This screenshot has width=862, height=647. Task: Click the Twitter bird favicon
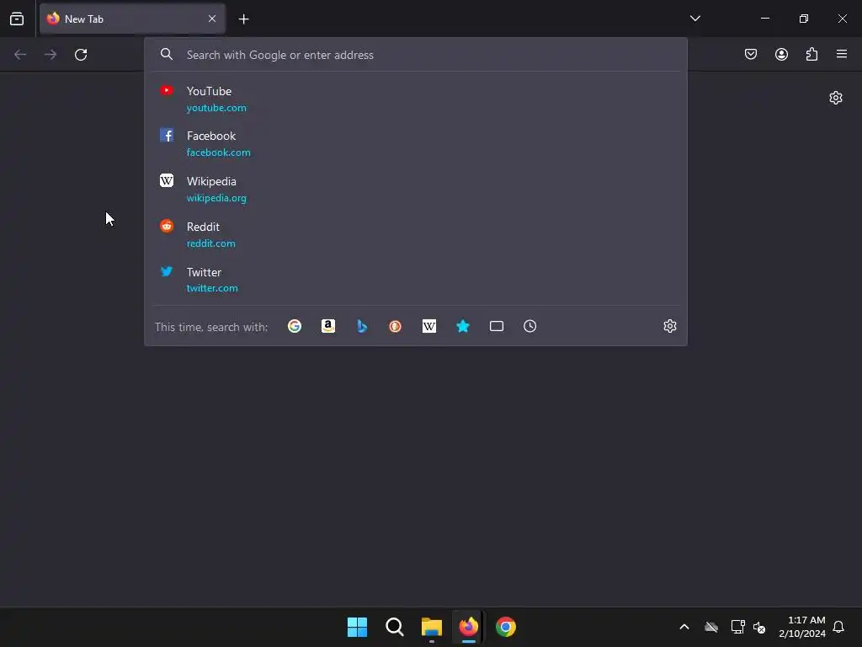pyautogui.click(x=167, y=270)
